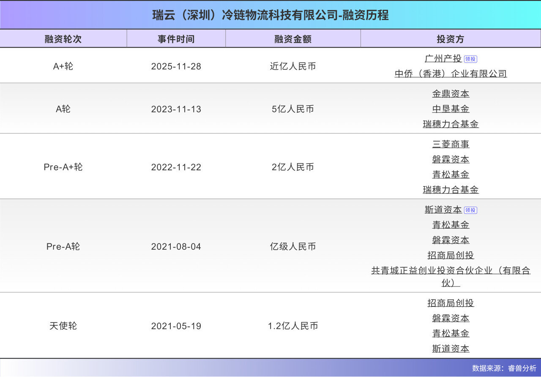Open 斯道资本 in the 天使轮 row

tap(451, 349)
